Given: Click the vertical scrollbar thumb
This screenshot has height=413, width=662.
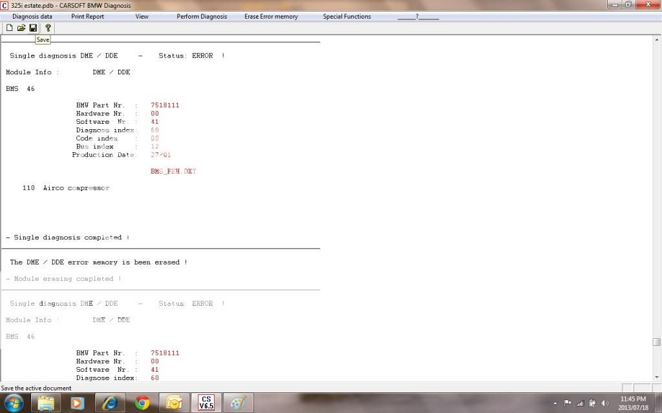Looking at the screenshot, I should [x=656, y=342].
